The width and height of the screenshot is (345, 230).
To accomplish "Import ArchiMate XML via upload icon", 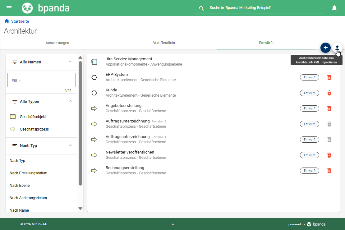I will (337, 48).
